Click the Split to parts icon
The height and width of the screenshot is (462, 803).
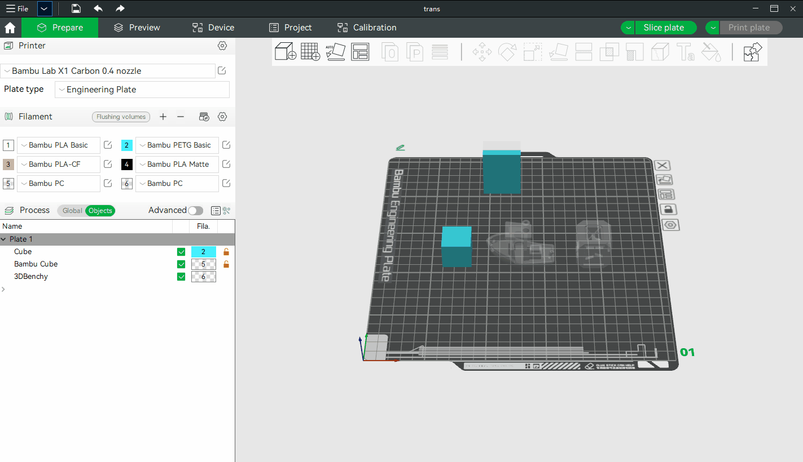click(x=415, y=52)
